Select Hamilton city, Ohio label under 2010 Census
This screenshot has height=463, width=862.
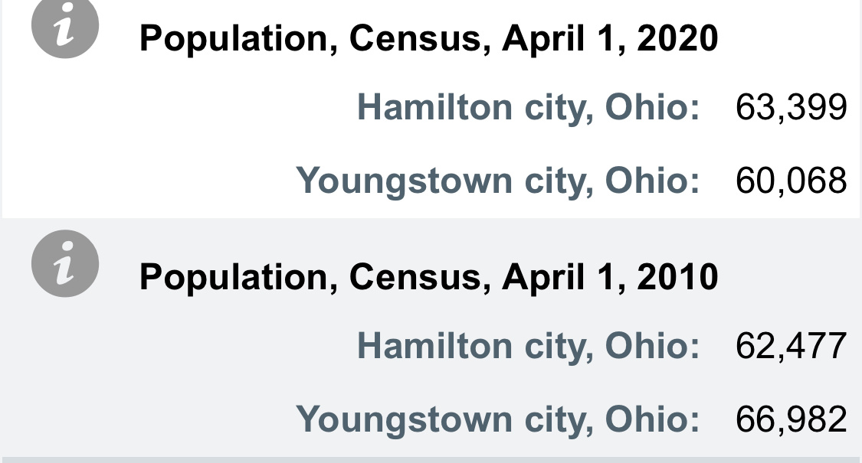point(529,346)
